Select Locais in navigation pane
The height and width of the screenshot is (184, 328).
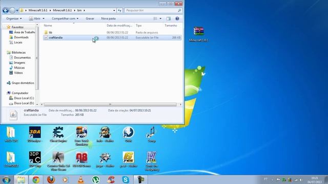16,42
